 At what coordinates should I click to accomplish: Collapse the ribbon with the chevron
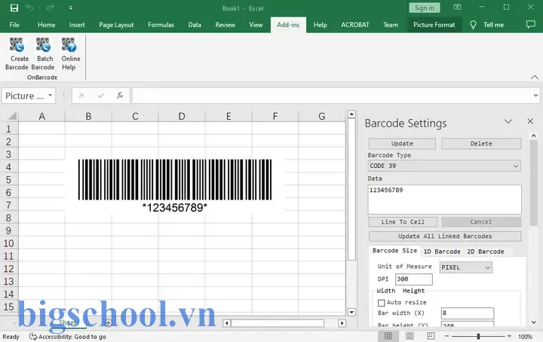tap(535, 78)
